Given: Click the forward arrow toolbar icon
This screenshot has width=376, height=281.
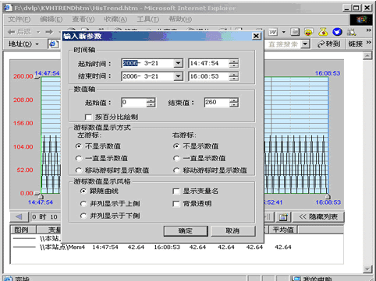Looking at the screenshot, I should 49,32.
